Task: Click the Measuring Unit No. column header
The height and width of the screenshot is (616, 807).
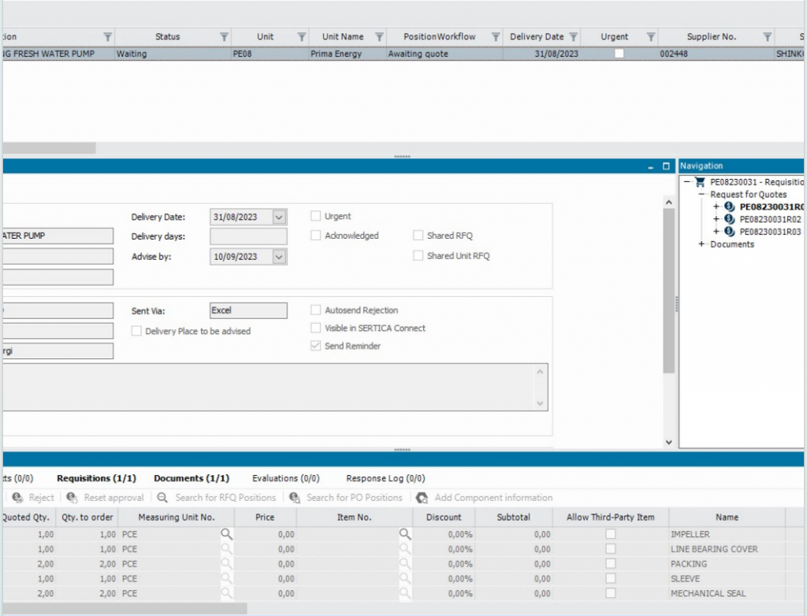Action: click(176, 518)
